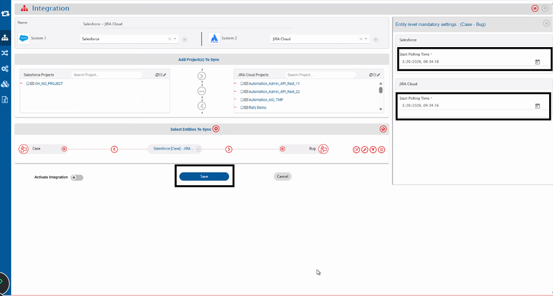Click the left arrow in the entity mapping row
Screen dimensions: 553x296
pyautogui.click(x=114, y=149)
